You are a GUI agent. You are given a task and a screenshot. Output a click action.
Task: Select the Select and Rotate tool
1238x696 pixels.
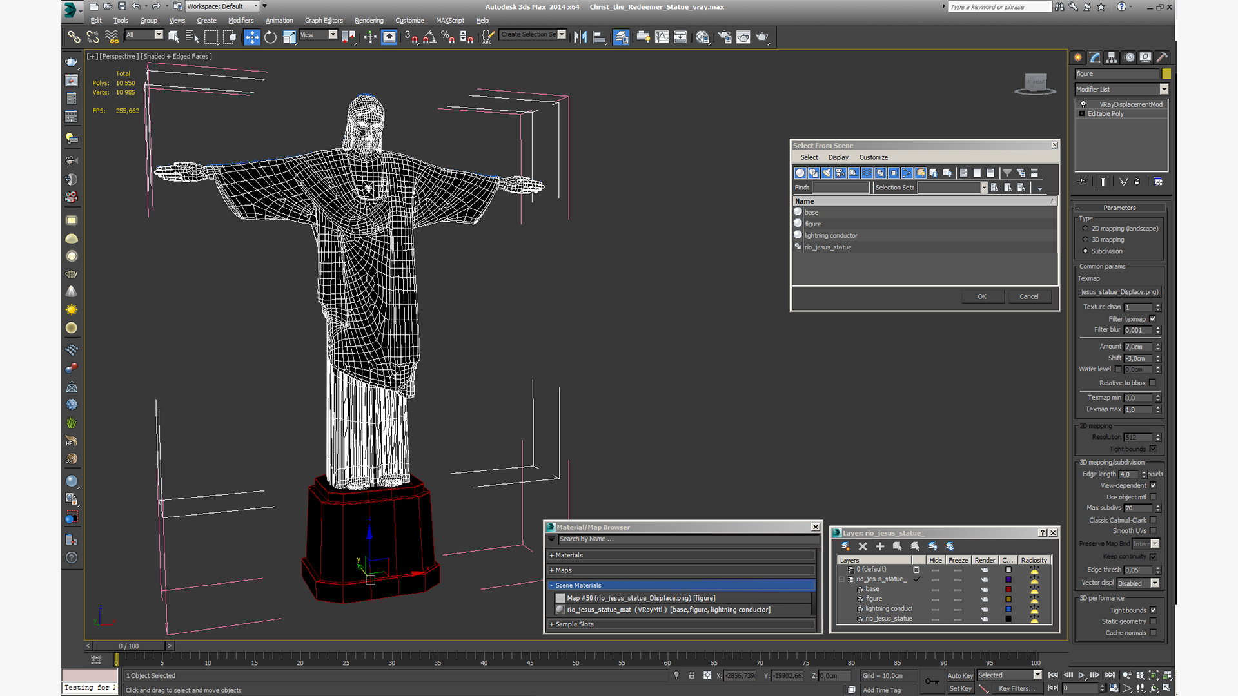[271, 37]
